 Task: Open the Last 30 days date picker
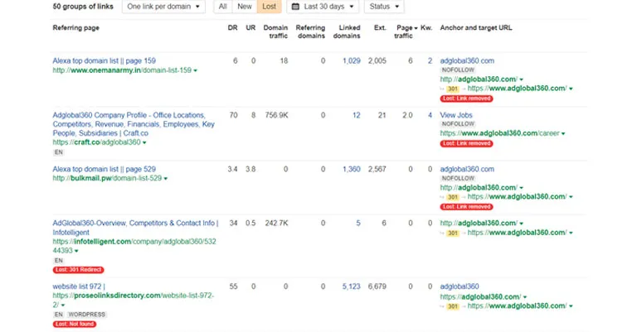pos(323,7)
